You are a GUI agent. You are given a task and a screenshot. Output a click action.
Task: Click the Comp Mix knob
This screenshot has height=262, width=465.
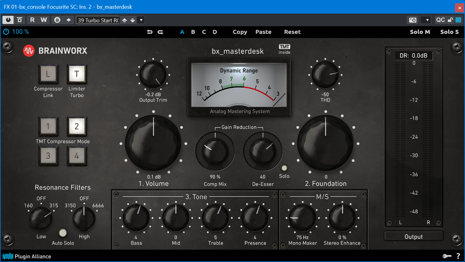(215, 151)
